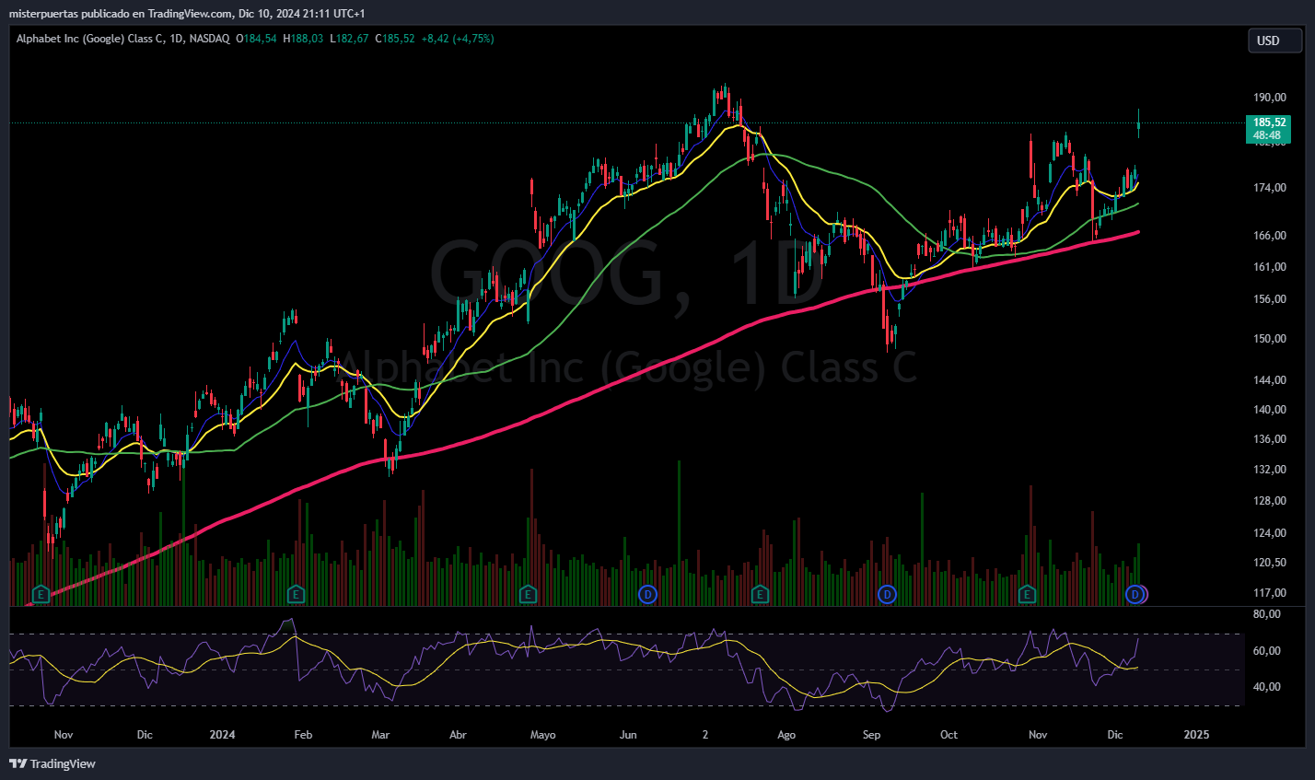Image resolution: width=1315 pixels, height=780 pixels.
Task: Click the 136,00 price axis label
Action: [1269, 439]
